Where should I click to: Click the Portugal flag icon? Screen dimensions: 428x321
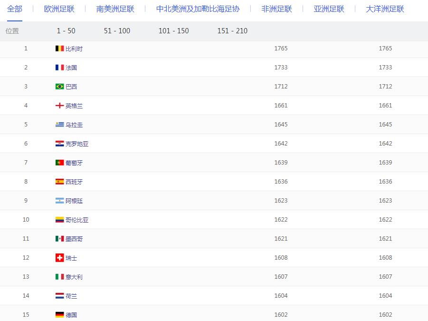point(59,163)
